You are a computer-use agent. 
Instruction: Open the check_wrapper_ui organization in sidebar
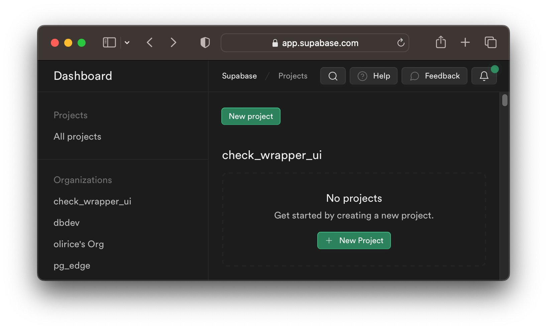tap(92, 201)
